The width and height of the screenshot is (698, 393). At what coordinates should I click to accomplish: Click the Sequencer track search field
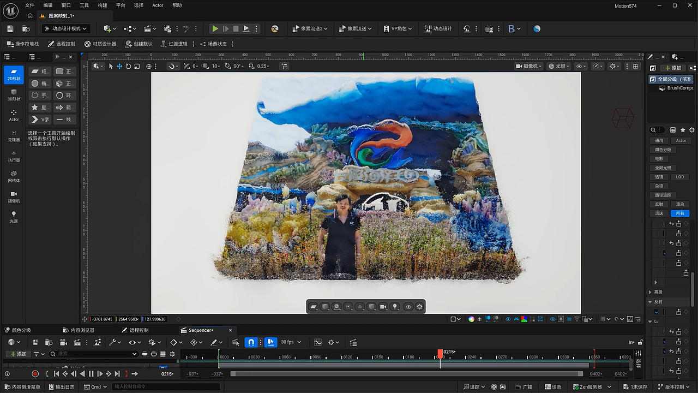(93, 354)
